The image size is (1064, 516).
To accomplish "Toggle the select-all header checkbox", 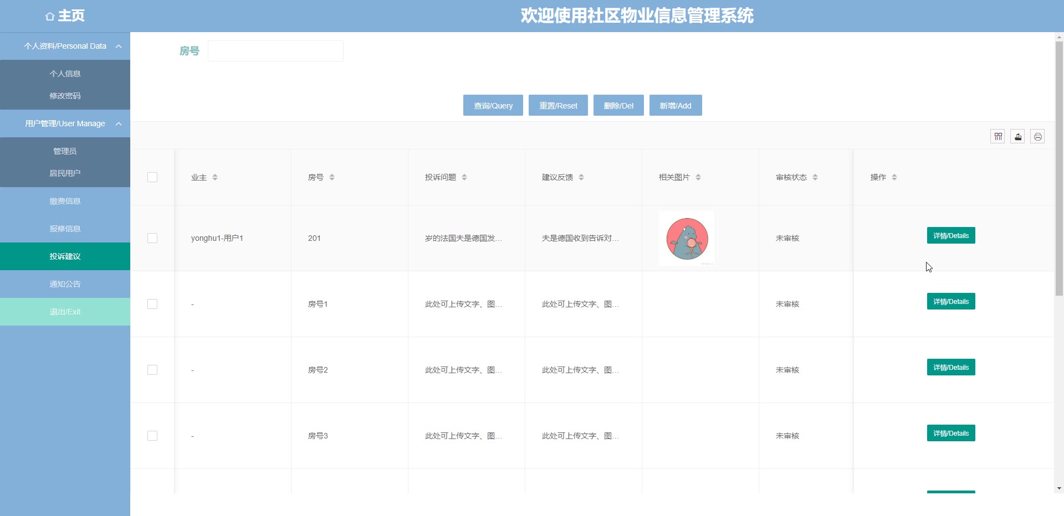I will [152, 177].
